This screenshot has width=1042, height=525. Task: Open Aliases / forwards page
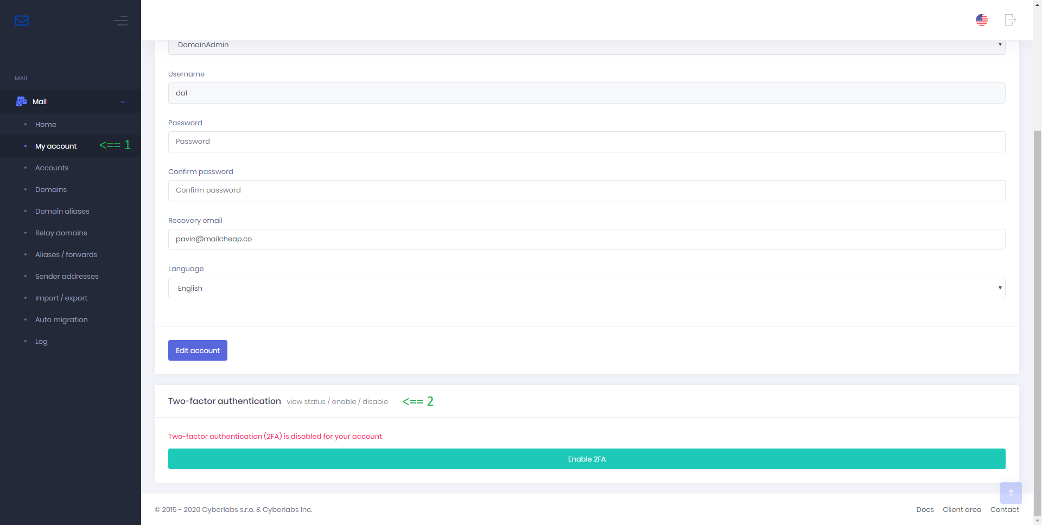tap(66, 255)
